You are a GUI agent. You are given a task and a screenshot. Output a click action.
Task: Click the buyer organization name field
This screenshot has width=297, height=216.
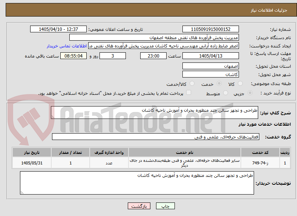click(x=154, y=38)
